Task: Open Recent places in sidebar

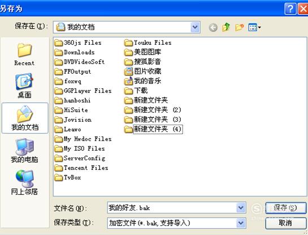Action: click(24, 54)
